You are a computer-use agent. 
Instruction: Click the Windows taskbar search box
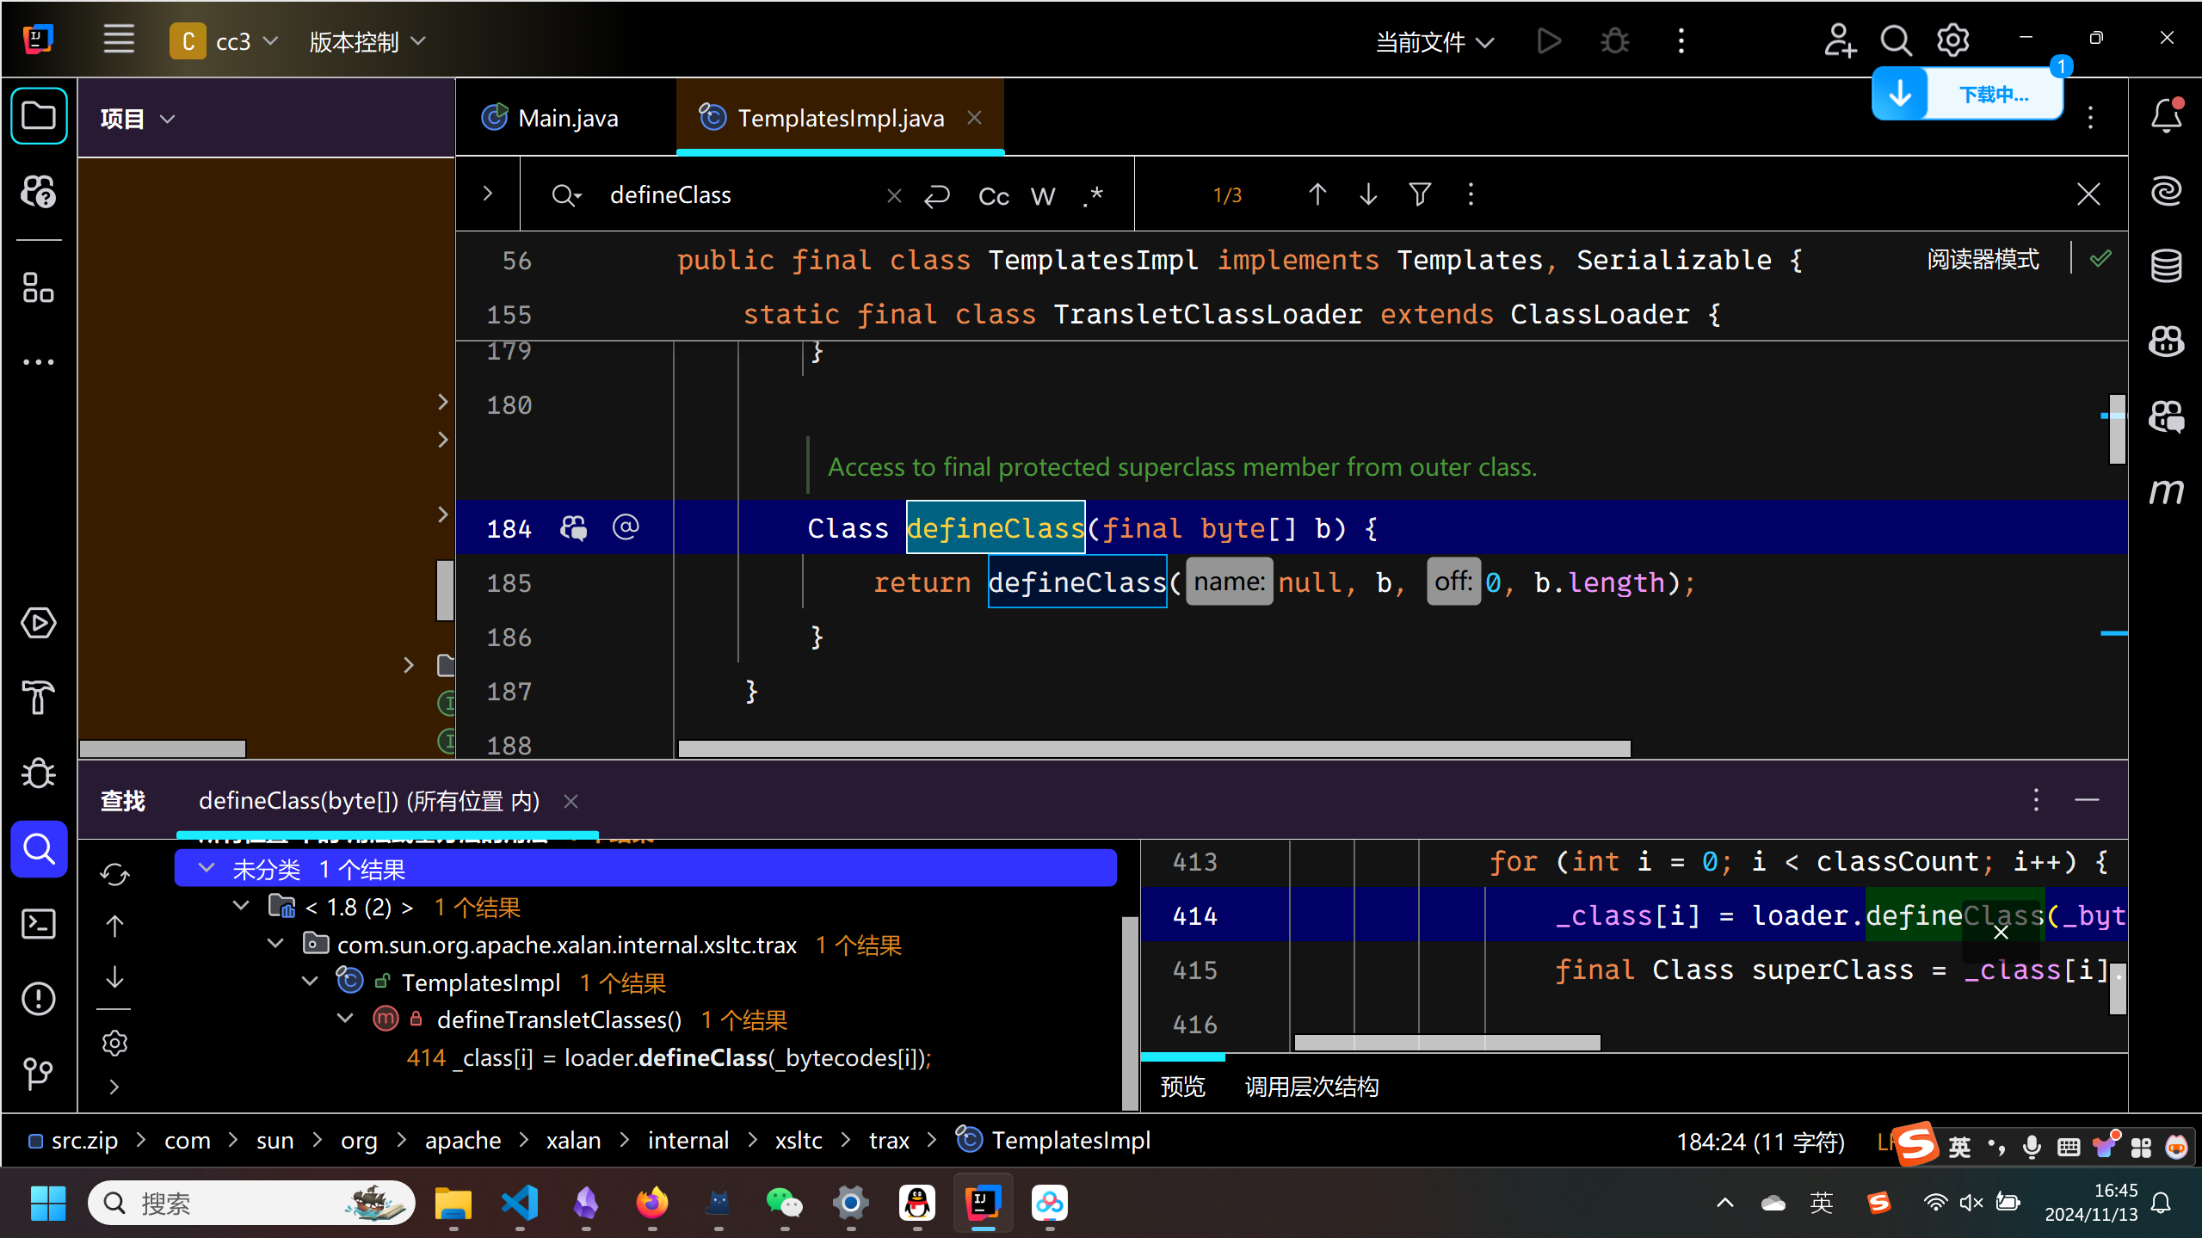click(251, 1203)
